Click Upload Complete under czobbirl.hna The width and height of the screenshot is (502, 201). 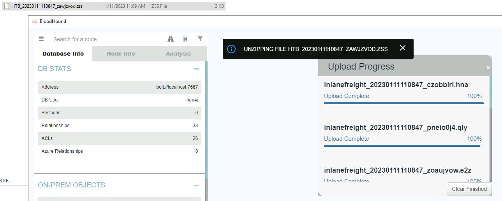pyautogui.click(x=347, y=96)
